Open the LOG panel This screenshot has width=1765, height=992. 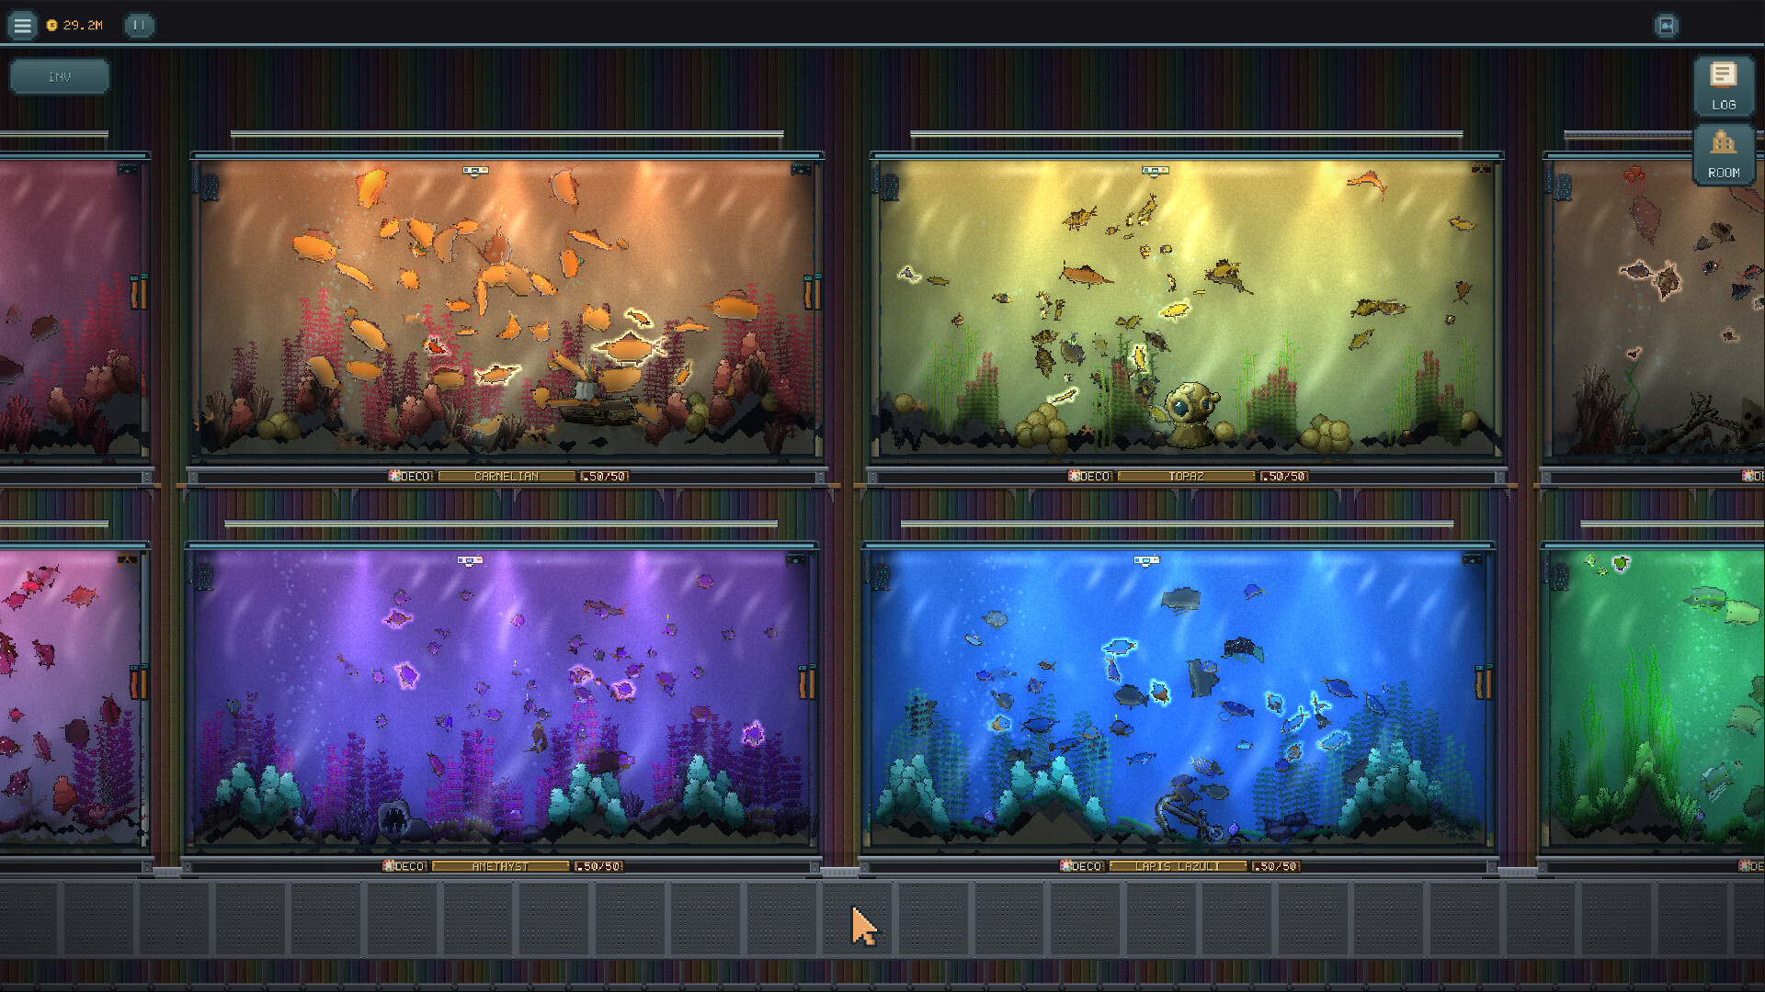tap(1724, 86)
